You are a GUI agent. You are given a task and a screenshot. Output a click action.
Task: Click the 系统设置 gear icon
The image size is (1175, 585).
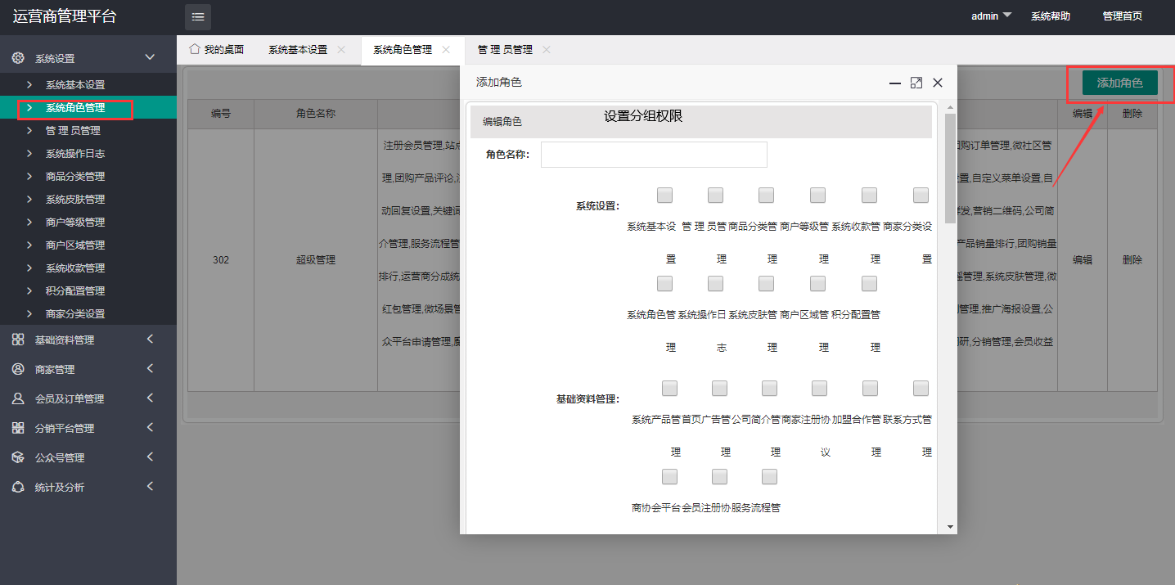pos(18,58)
